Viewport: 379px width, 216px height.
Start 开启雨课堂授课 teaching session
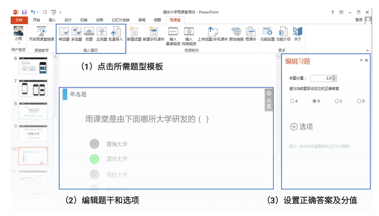pyautogui.click(x=42, y=34)
